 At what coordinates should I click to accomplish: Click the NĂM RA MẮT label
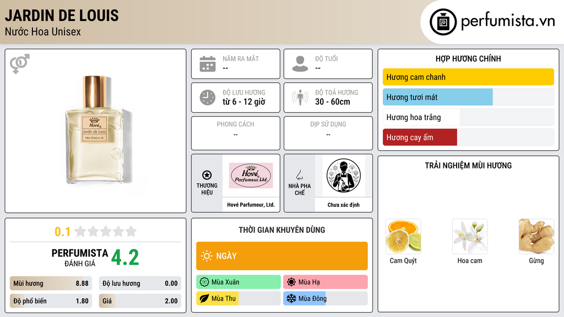pos(241,58)
